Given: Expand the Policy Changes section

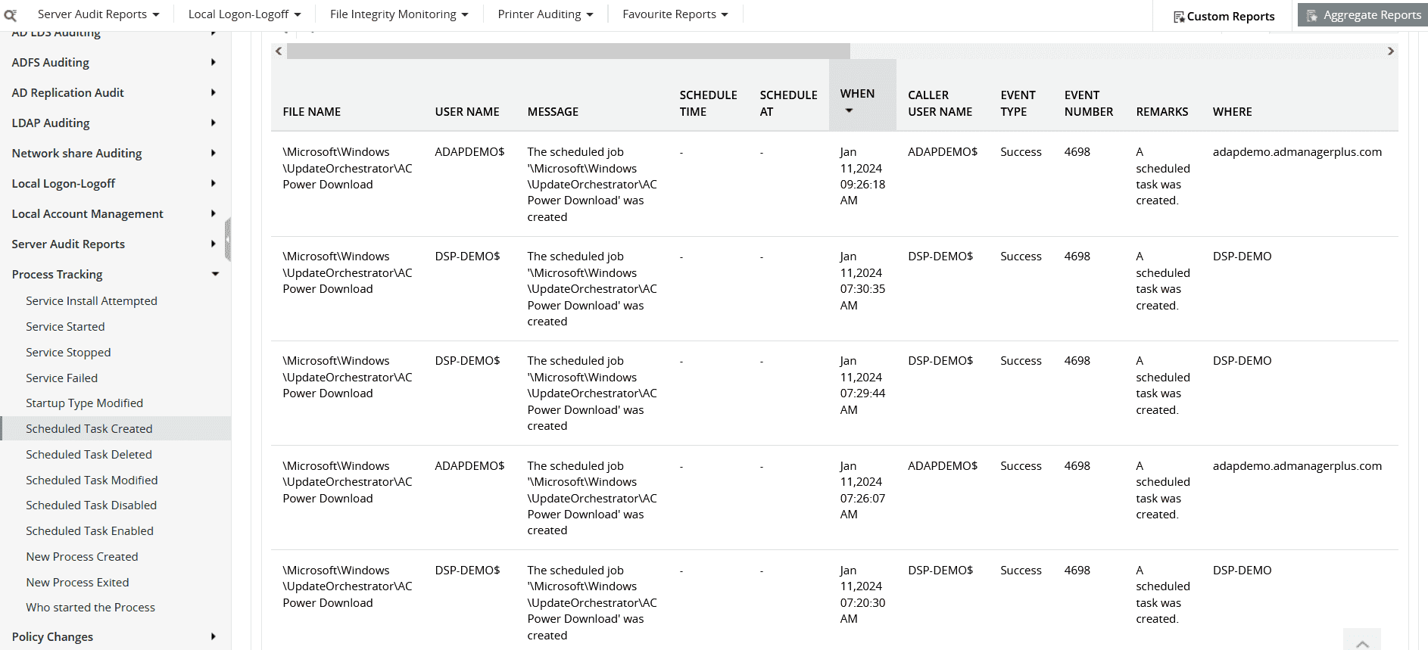Looking at the screenshot, I should (213, 636).
